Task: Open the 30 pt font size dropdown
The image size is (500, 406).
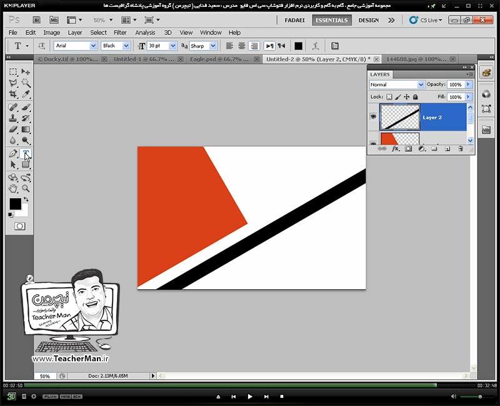Action: coord(172,46)
